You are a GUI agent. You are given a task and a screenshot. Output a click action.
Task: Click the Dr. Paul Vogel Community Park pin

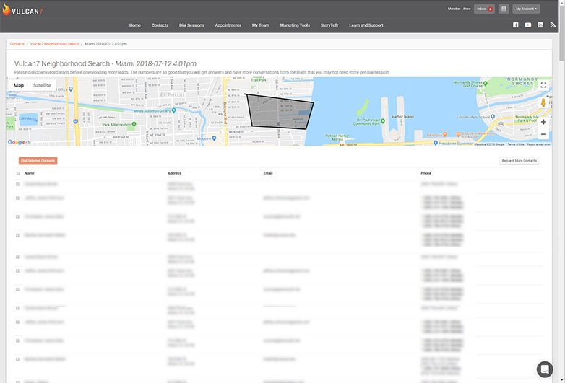click(383, 121)
